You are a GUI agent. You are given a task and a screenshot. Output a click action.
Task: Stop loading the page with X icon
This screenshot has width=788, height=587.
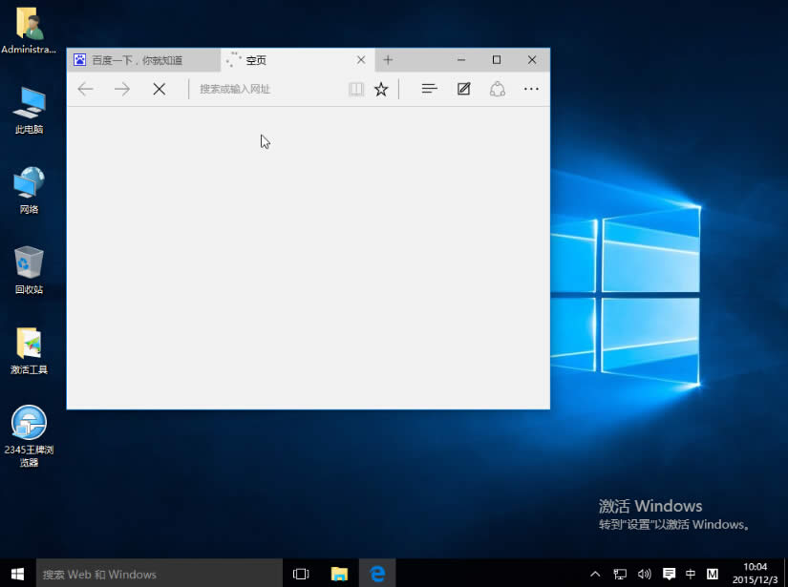click(159, 88)
